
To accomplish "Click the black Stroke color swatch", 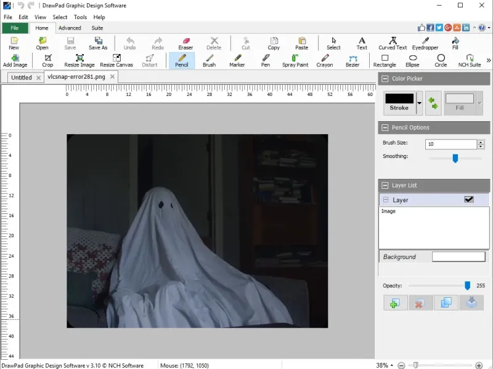I will point(399,98).
